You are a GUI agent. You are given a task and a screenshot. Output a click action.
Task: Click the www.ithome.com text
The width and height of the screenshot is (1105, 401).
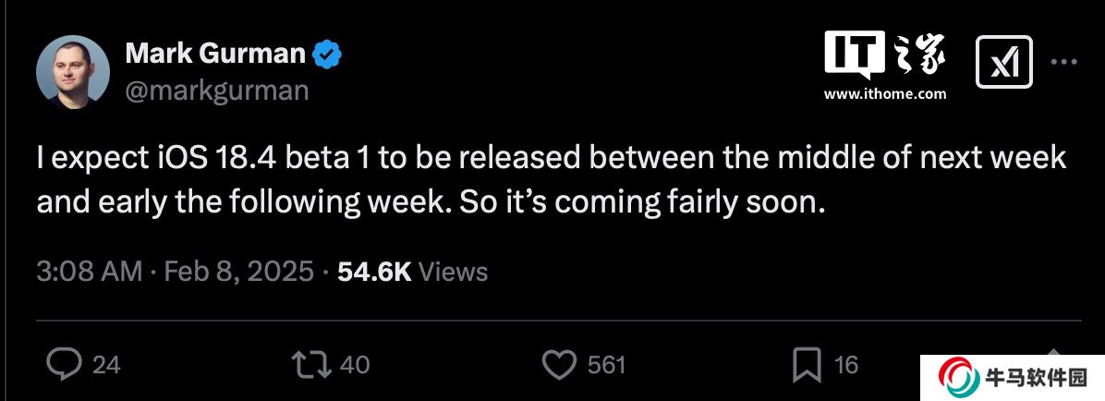click(x=885, y=94)
